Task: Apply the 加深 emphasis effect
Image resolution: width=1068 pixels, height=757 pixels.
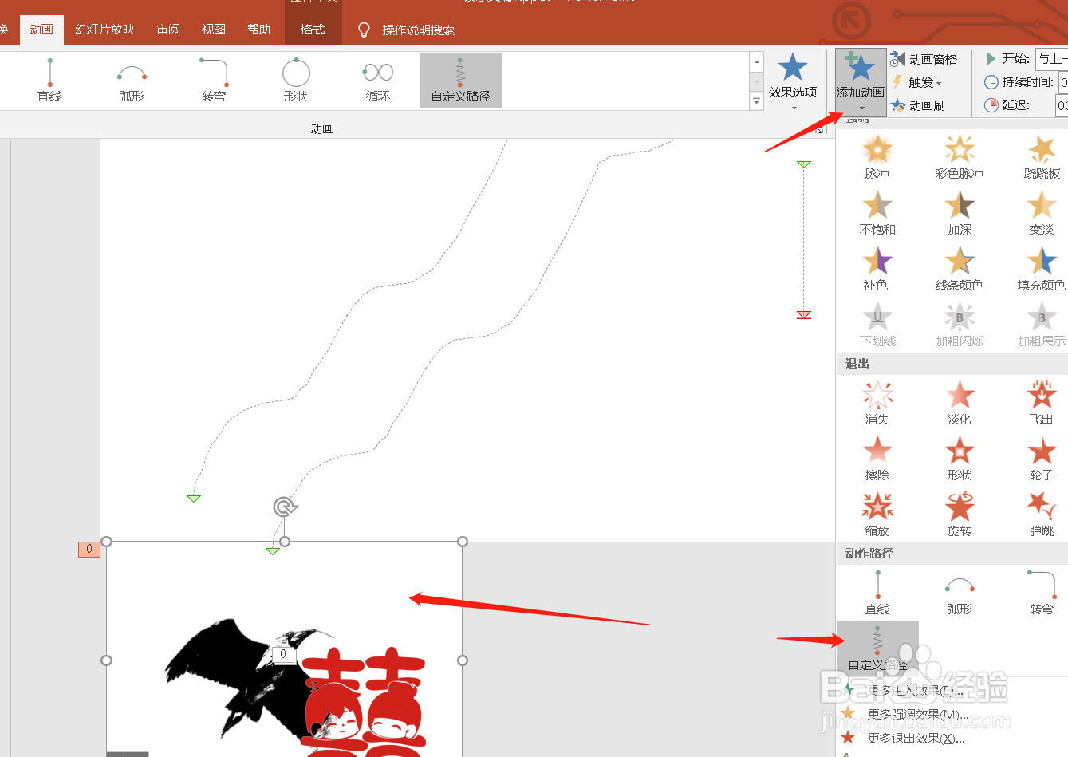Action: pyautogui.click(x=960, y=213)
